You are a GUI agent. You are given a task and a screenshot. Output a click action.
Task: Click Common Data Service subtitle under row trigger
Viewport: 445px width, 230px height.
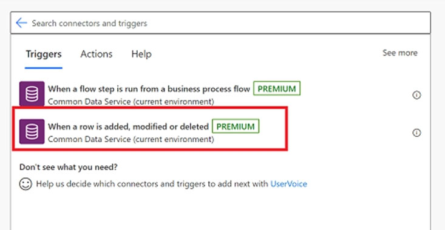131,139
